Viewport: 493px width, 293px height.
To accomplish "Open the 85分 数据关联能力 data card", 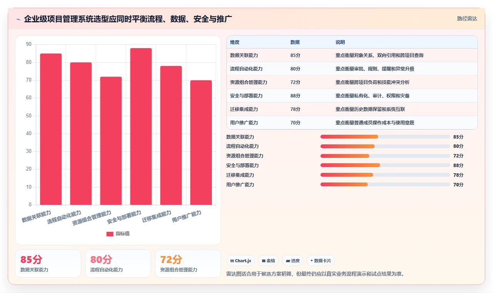I will (48, 263).
